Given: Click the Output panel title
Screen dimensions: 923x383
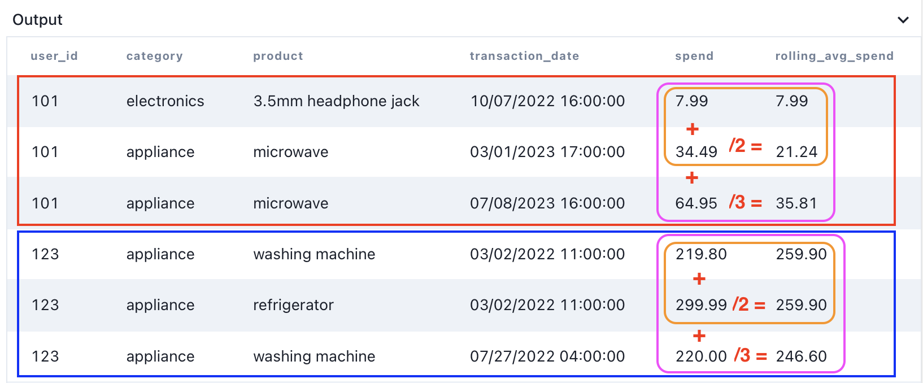Looking at the screenshot, I should [x=37, y=20].
